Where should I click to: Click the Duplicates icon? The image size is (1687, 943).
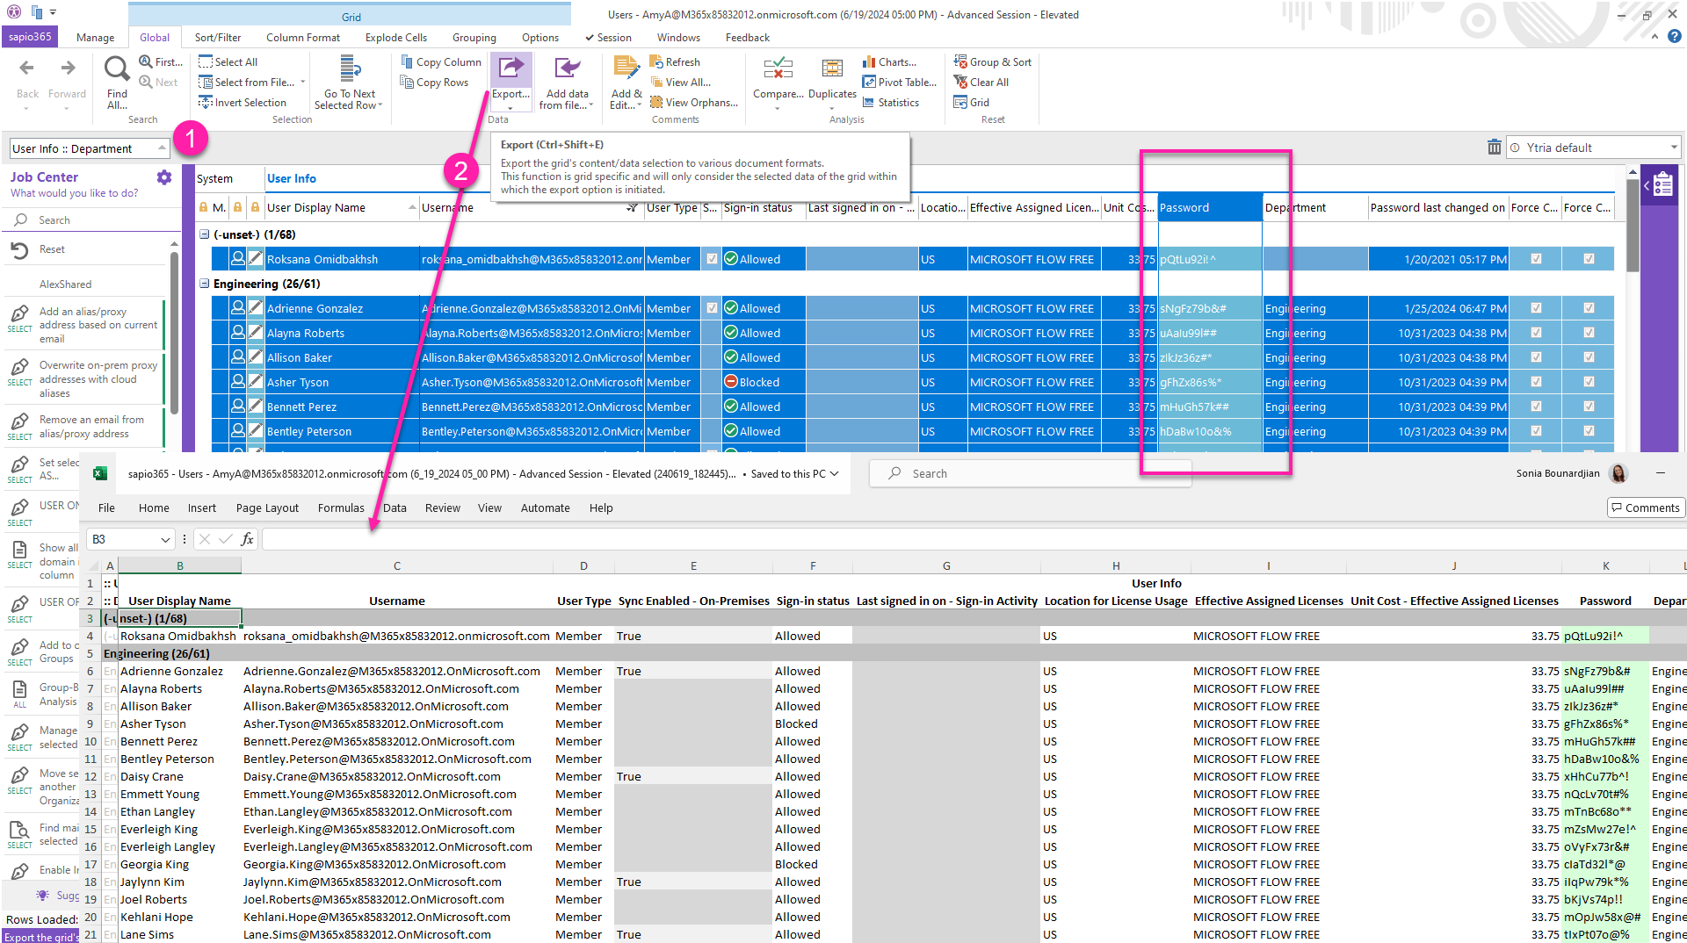pyautogui.click(x=832, y=69)
